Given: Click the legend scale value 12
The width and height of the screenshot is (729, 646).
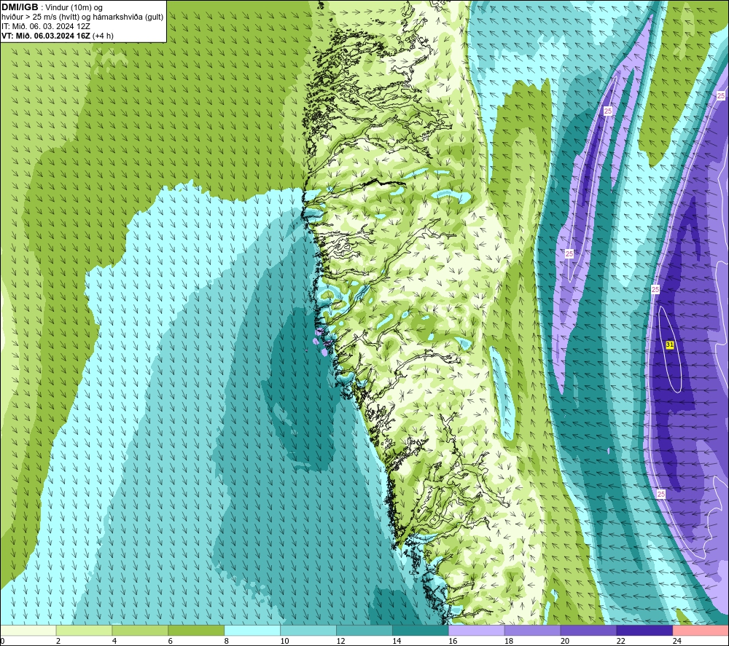Looking at the screenshot, I should [340, 641].
